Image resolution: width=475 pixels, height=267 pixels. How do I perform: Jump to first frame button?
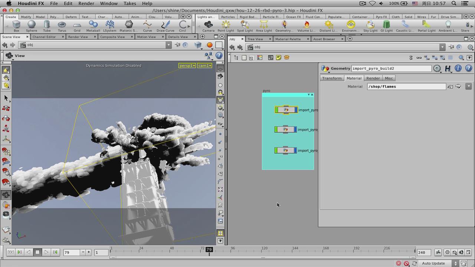(11, 252)
